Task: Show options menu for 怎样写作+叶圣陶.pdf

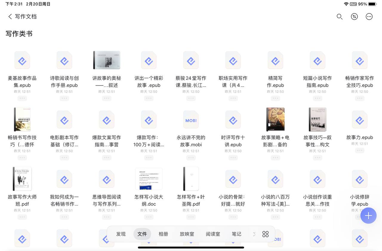Action: [x=191, y=217]
